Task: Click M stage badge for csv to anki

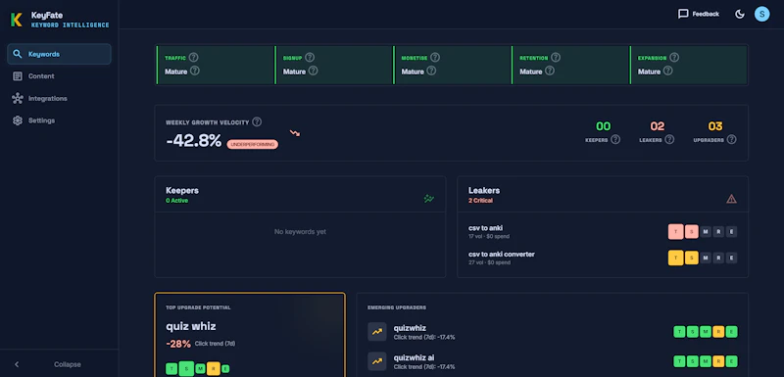Action: (706, 232)
